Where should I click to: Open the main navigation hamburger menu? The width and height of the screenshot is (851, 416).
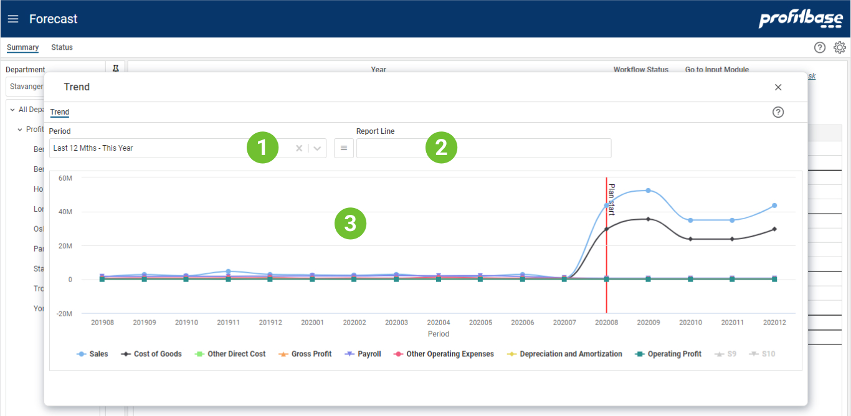[13, 19]
